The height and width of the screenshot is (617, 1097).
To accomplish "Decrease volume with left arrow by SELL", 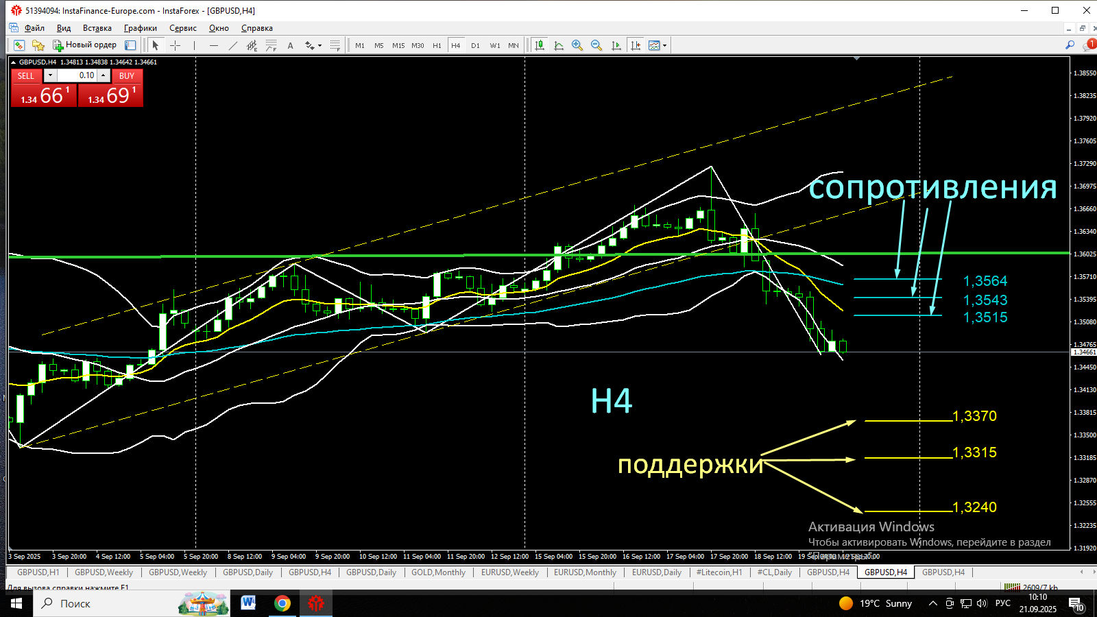I will 50,75.
